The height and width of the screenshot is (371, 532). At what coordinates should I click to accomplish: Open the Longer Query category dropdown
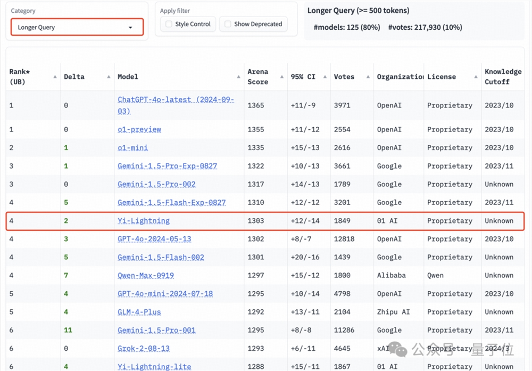click(x=77, y=27)
